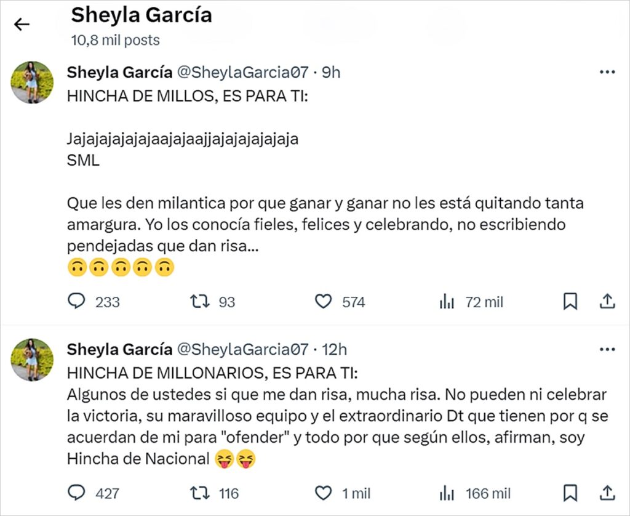View analytics of the 166 mil views post
The height and width of the screenshot is (516, 630).
[447, 493]
